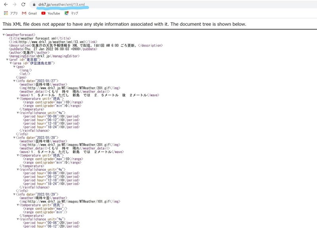Click period hour 12-18 under 2022/01/28
Viewport: 317px width, 228px height.
point(51,180)
